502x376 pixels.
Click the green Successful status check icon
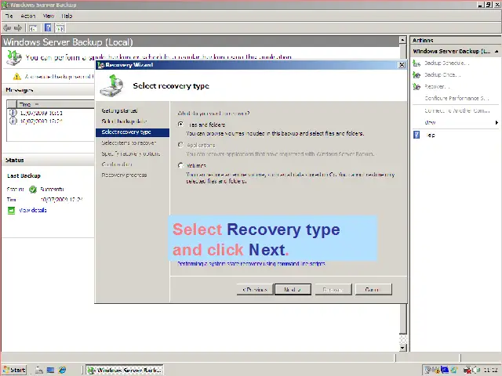point(33,190)
